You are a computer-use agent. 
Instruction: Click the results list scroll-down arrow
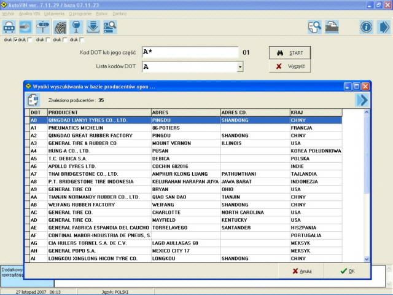(367, 259)
